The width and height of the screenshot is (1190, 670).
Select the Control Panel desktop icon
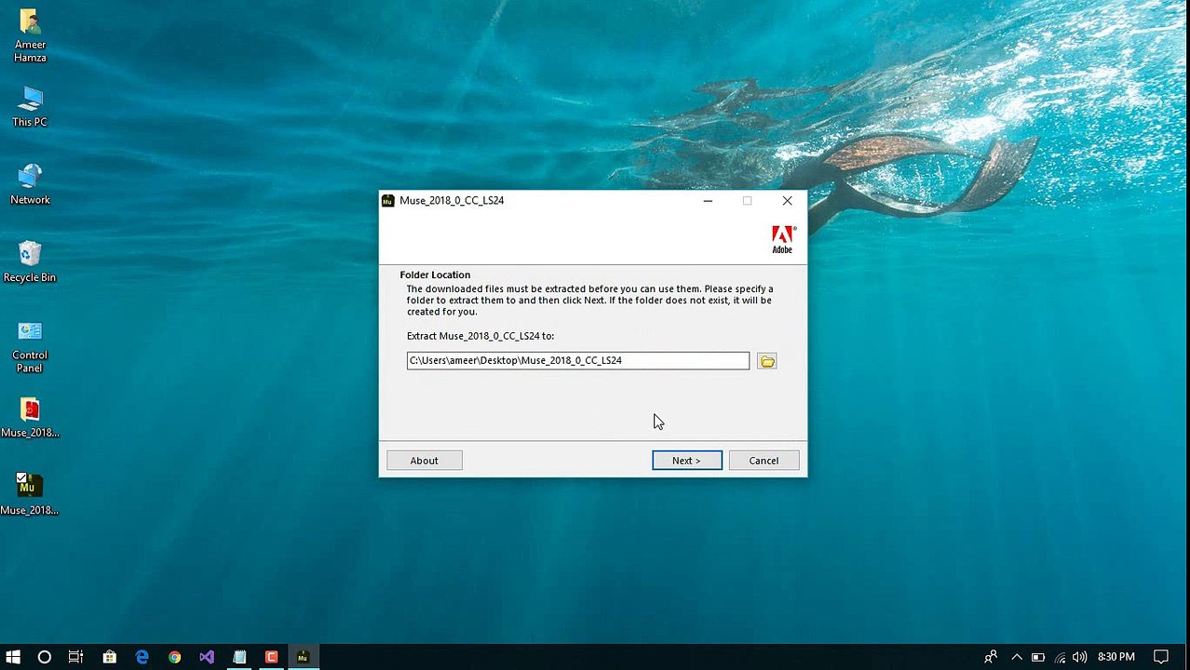pos(30,346)
